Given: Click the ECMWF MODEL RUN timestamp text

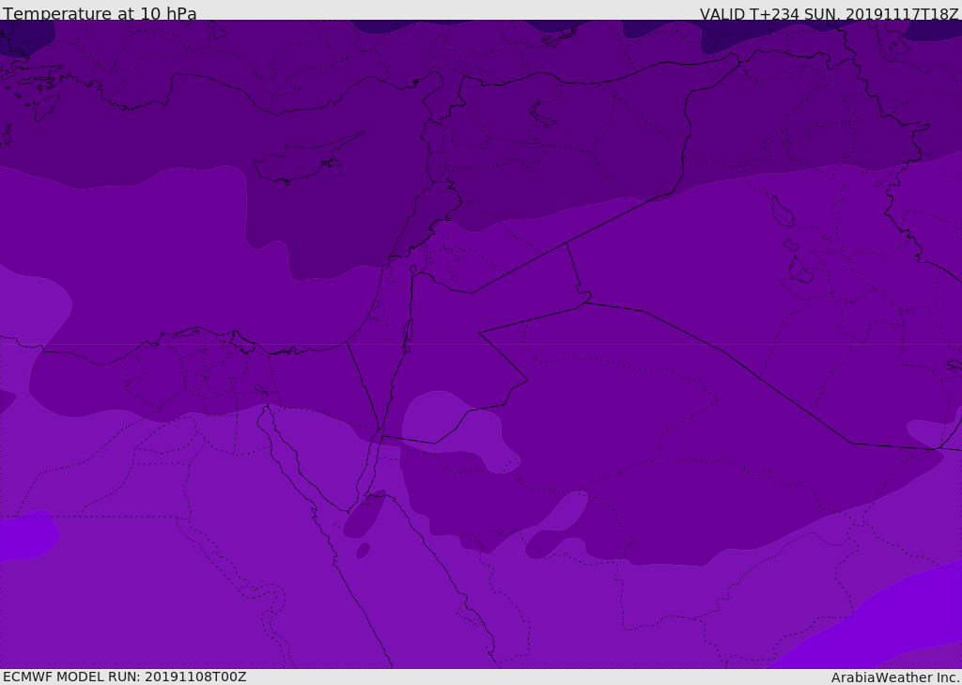Looking at the screenshot, I should click(125, 677).
